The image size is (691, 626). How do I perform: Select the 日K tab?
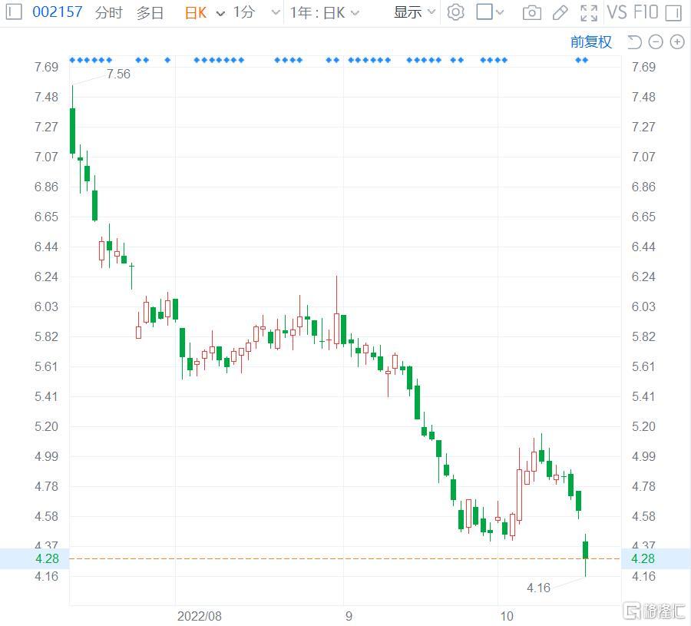pyautogui.click(x=196, y=13)
